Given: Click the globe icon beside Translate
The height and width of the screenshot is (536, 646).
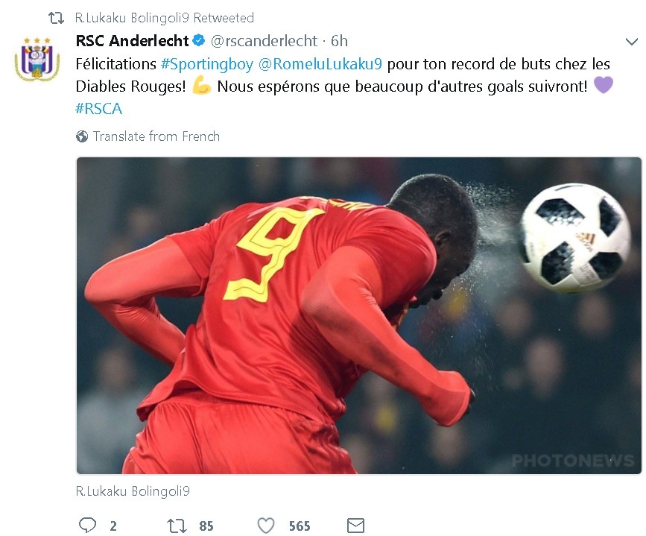Looking at the screenshot, I should click(x=82, y=136).
